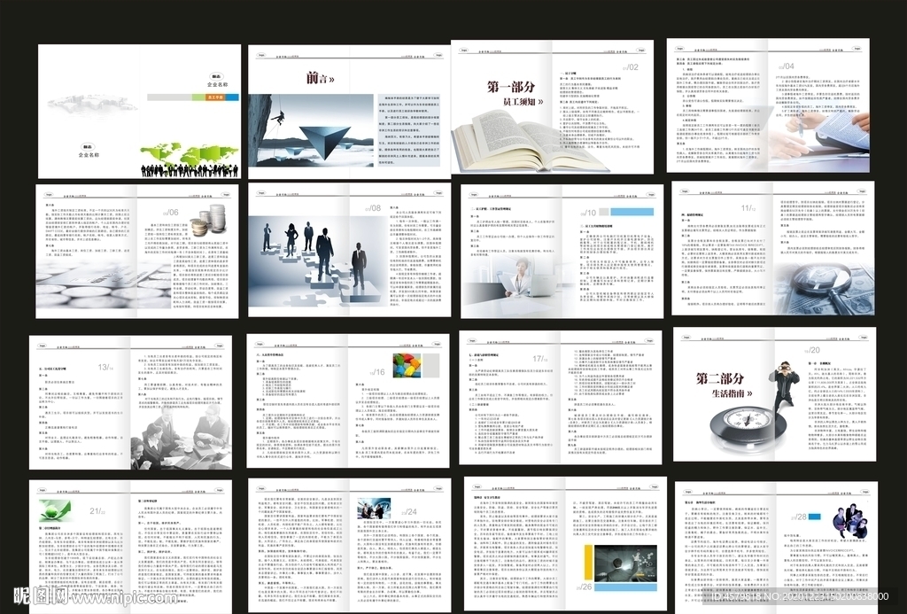Select the handshake photo beside page 24
Image resolution: width=907 pixels, height=614 pixels.
click(373, 508)
